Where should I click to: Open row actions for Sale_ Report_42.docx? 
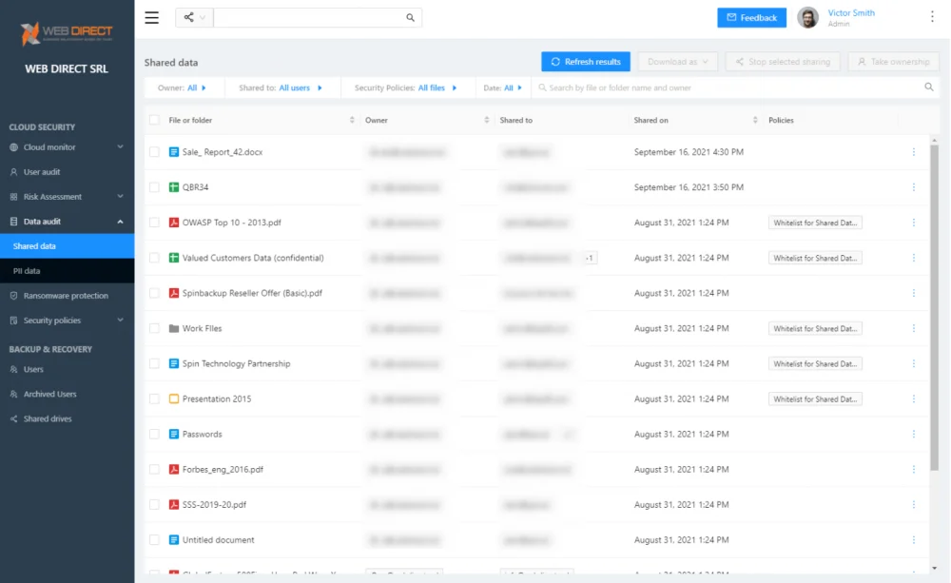[913, 151]
